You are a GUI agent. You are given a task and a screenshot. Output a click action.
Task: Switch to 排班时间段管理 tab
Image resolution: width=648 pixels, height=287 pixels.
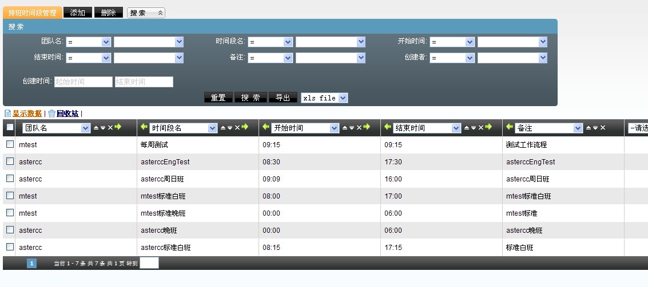(x=33, y=13)
